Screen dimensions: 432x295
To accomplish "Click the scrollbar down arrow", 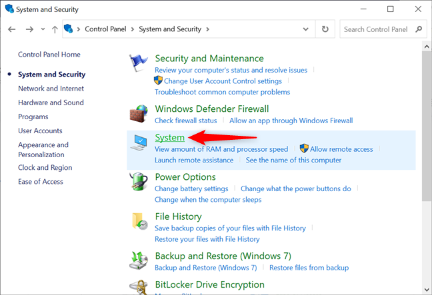I will (427, 290).
